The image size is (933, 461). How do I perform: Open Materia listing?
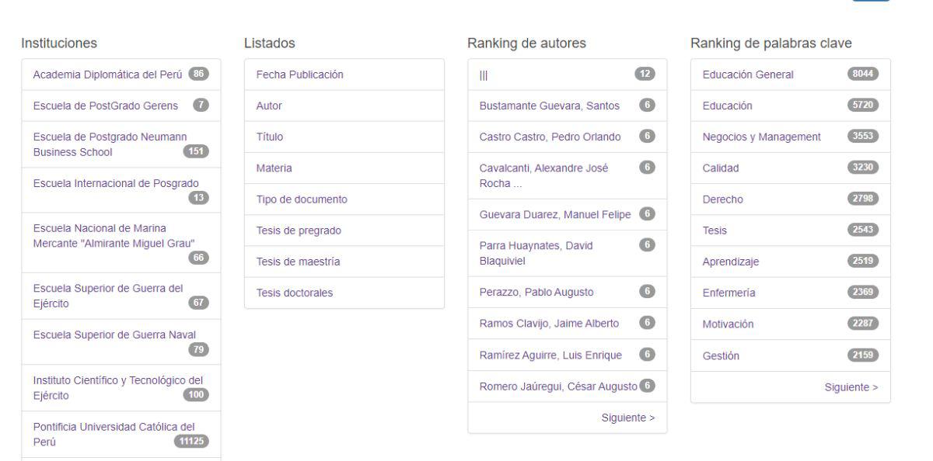coord(274,168)
